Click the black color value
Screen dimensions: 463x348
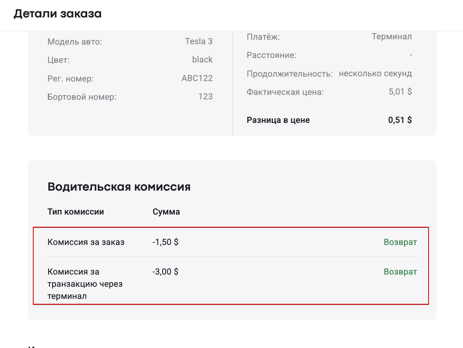point(202,60)
